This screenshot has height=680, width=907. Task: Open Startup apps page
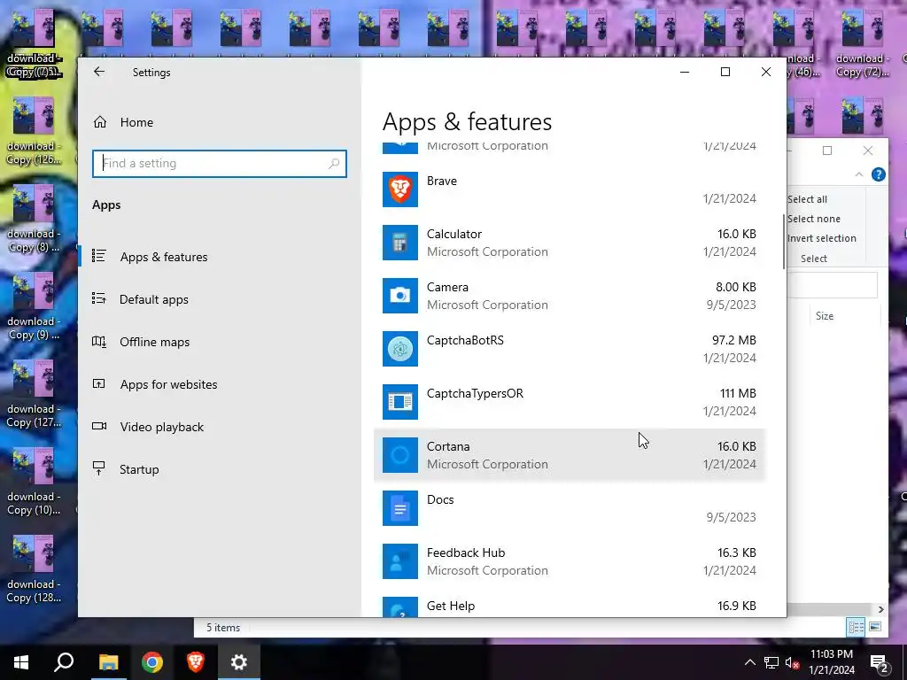pos(139,469)
